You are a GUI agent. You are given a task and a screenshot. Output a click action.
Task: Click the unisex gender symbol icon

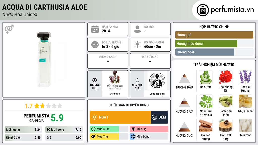tap(9, 29)
